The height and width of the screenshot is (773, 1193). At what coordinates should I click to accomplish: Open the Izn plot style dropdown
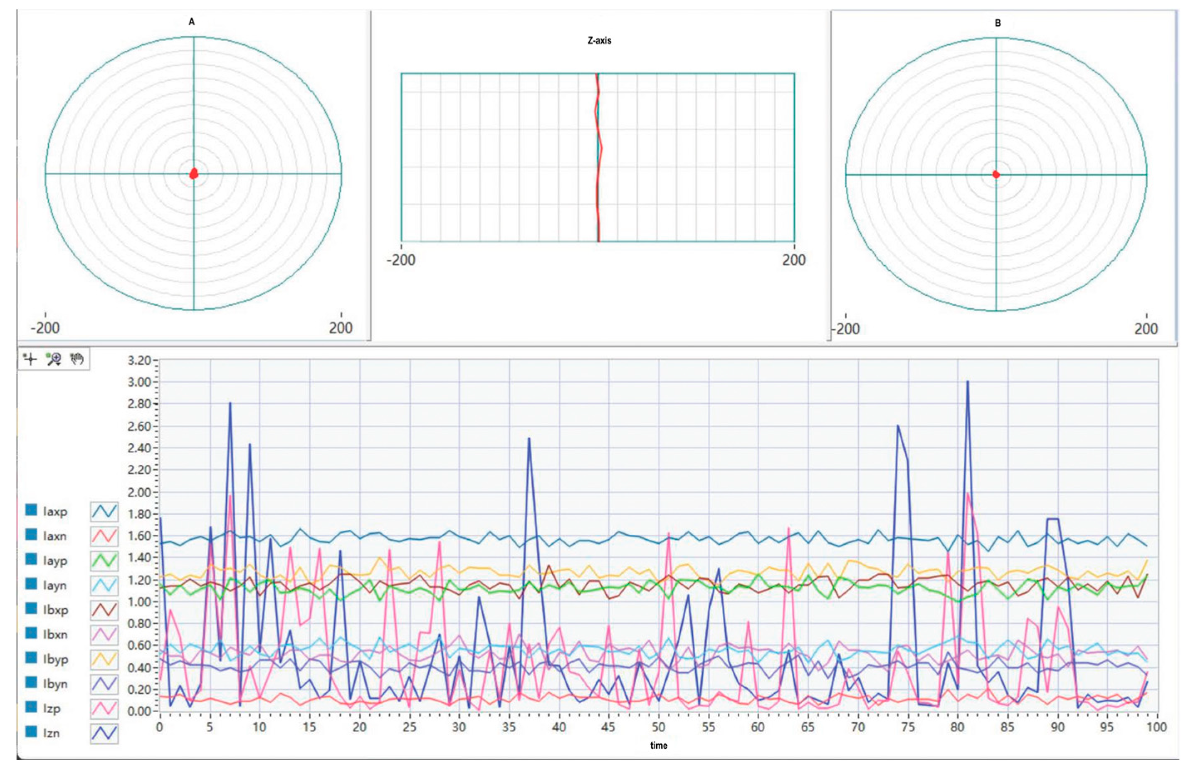pos(104,733)
